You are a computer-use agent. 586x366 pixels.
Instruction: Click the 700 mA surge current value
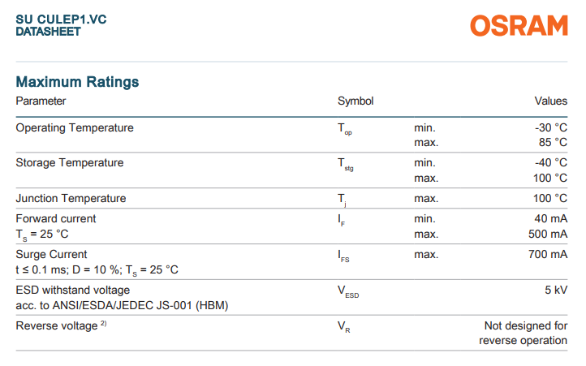pos(548,254)
